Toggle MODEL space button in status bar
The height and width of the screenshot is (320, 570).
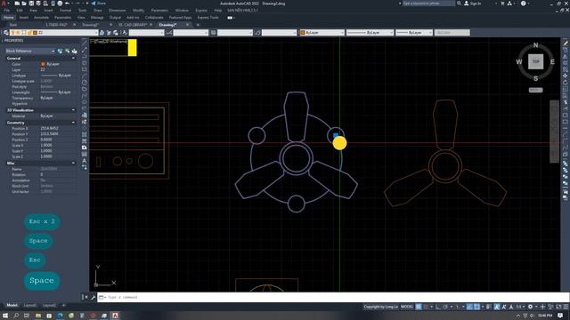click(x=407, y=307)
